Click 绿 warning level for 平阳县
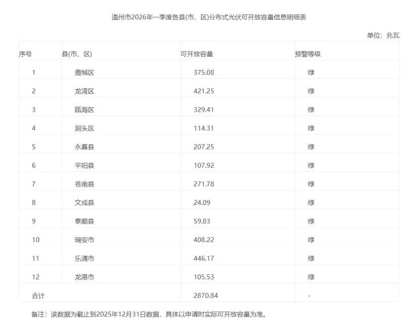This screenshot has height=327, width=413. coord(311,165)
